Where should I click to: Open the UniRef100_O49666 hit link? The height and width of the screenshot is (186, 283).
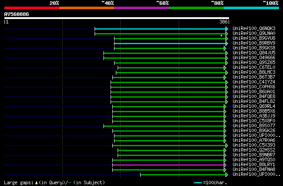coord(254,58)
